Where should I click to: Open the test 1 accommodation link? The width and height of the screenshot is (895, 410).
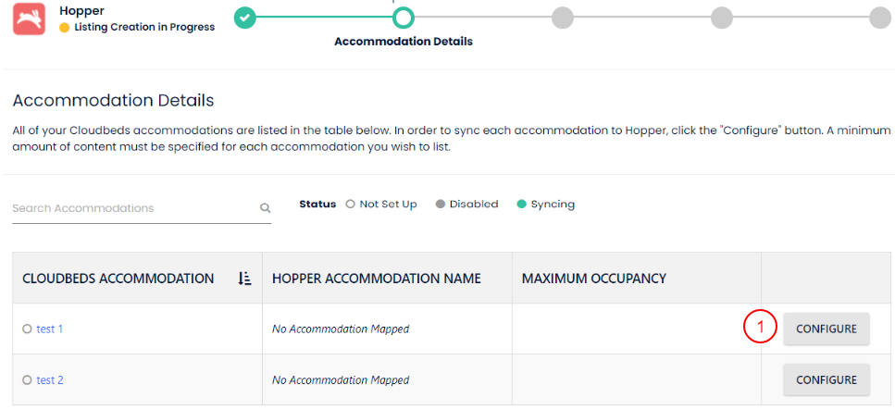[50, 329]
